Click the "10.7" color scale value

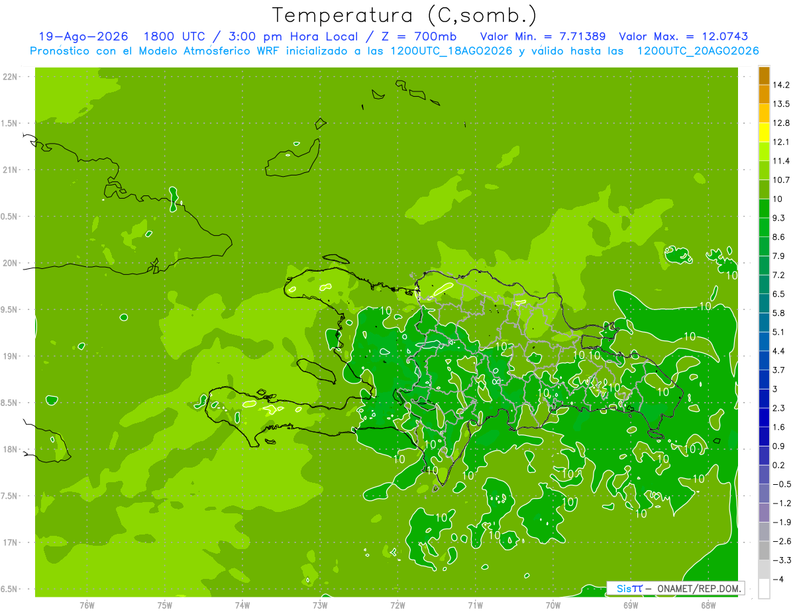tap(782, 180)
